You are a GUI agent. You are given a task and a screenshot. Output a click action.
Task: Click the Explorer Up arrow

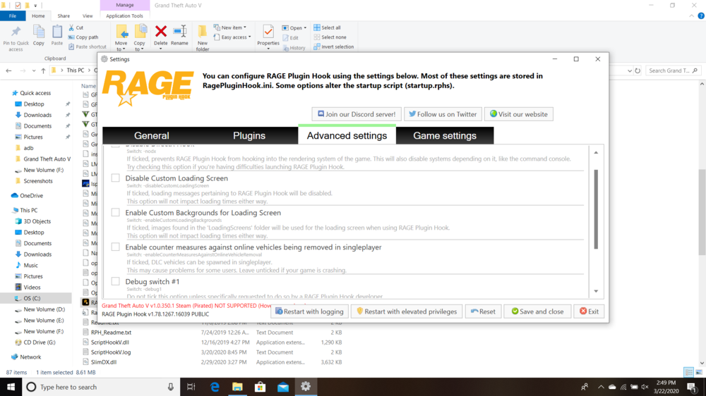point(43,70)
